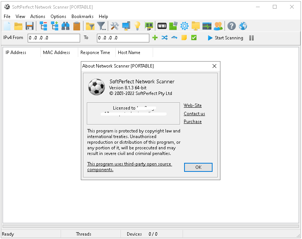The height and width of the screenshot is (239, 302).
Task: Click the soccer ball logo in About dialog
Action: [97, 87]
